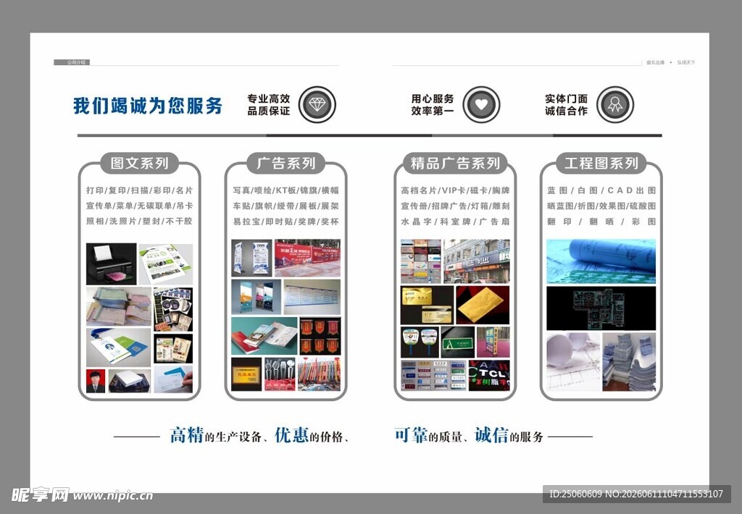Image resolution: width=742 pixels, height=514 pixels.
Task: Open the www.nipic.com watermark link
Action: [x=113, y=496]
